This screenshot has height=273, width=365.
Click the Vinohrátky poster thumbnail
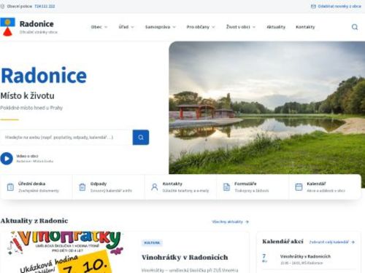(66, 253)
